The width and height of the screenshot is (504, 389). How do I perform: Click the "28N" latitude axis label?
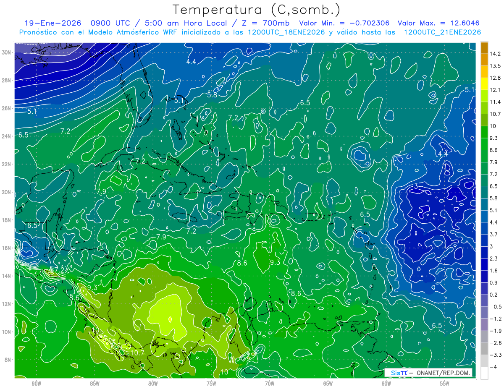click(x=7, y=80)
